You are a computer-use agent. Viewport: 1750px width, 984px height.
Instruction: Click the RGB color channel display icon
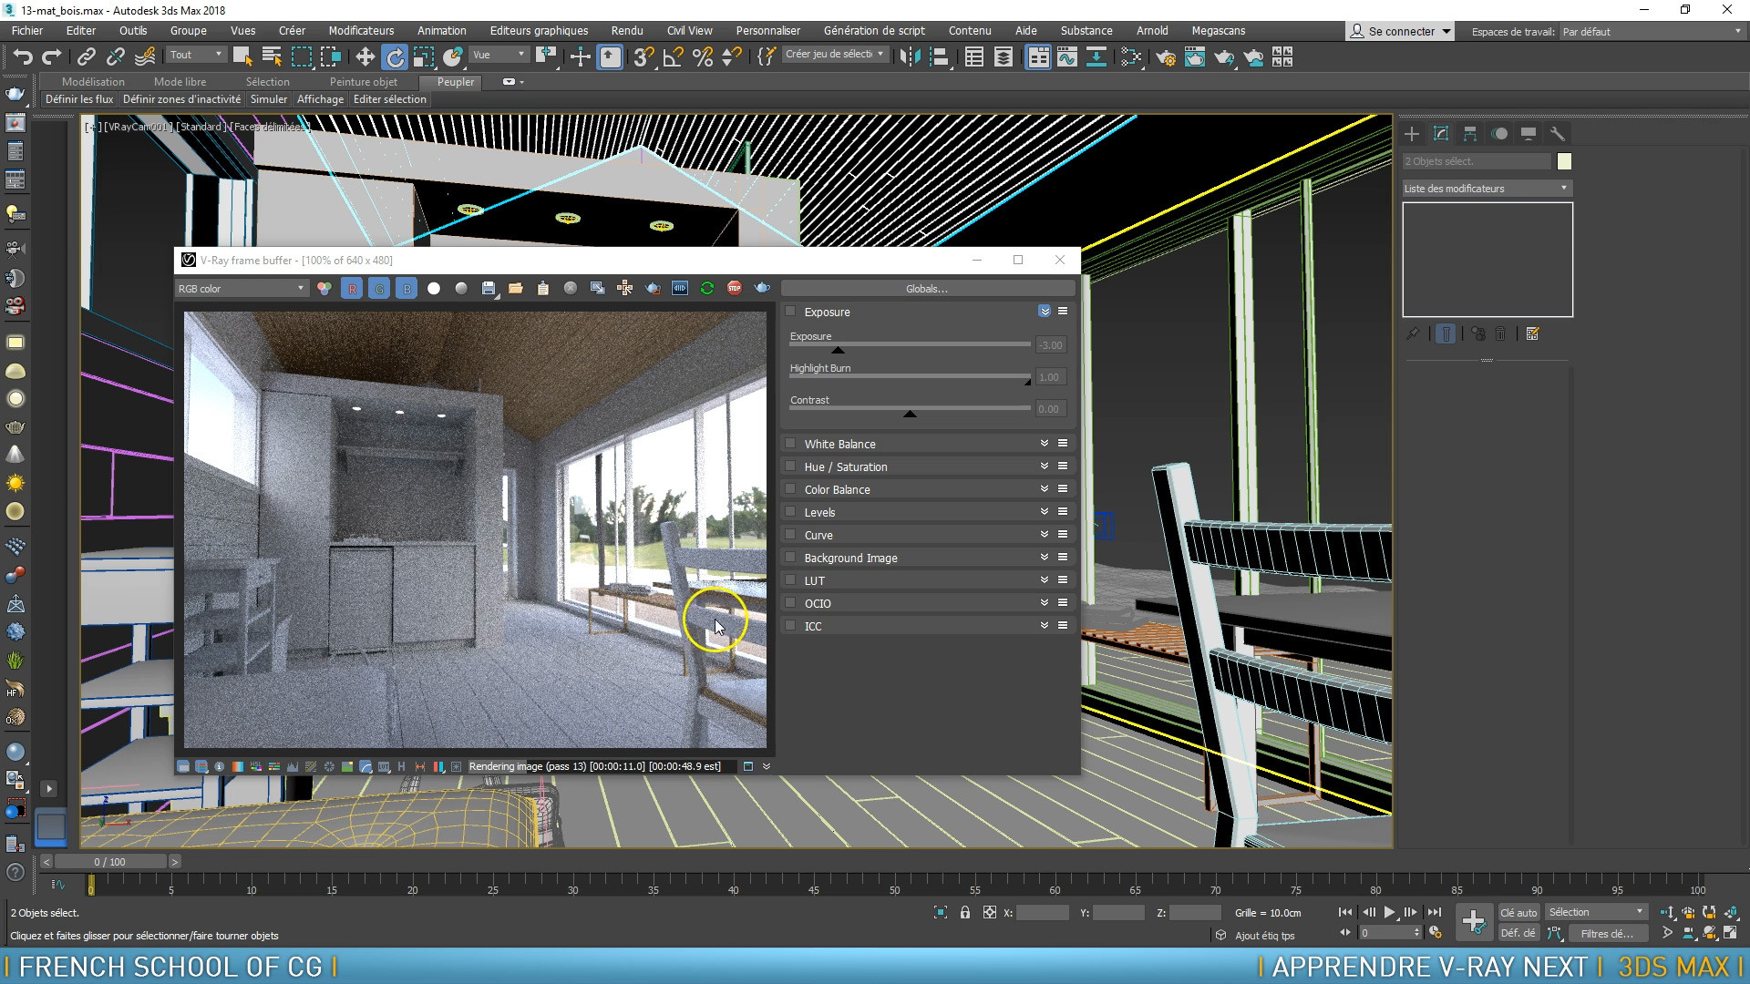click(x=324, y=288)
